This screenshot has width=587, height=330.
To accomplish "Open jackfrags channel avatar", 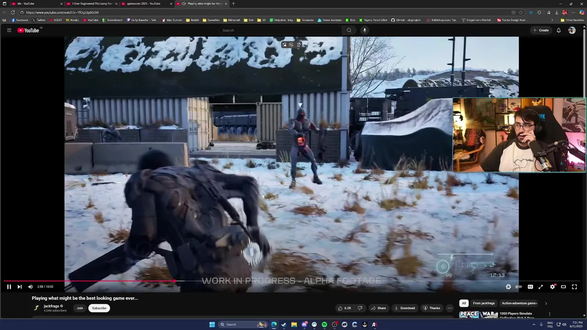I will click(36, 308).
